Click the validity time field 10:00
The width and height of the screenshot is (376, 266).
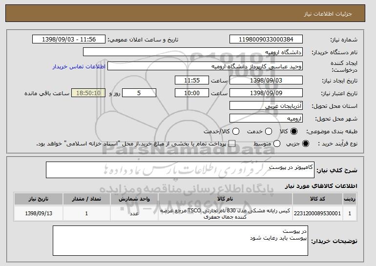(192, 93)
